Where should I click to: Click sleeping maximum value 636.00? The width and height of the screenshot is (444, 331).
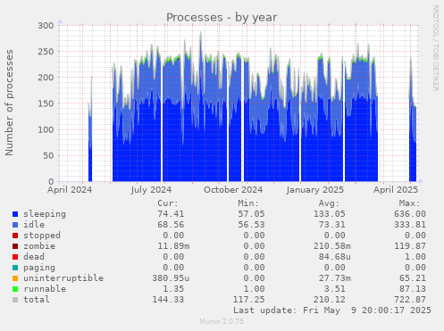tap(410, 214)
